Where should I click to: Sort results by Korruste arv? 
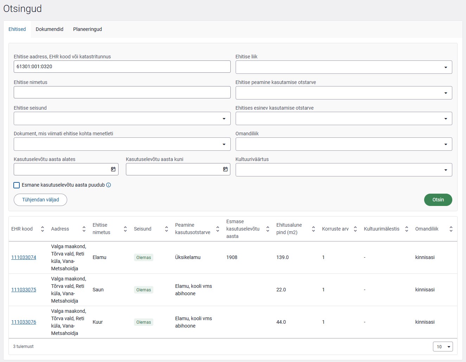[355, 229]
